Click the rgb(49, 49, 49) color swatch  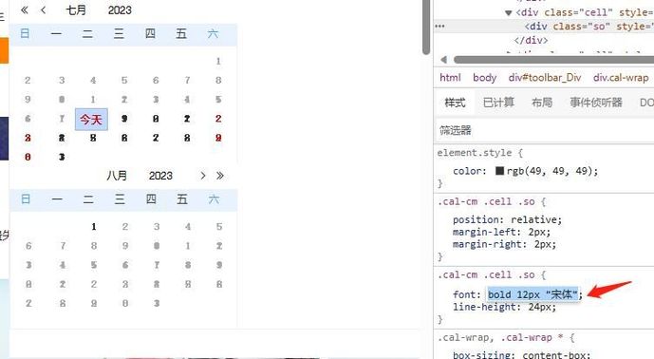[499, 171]
